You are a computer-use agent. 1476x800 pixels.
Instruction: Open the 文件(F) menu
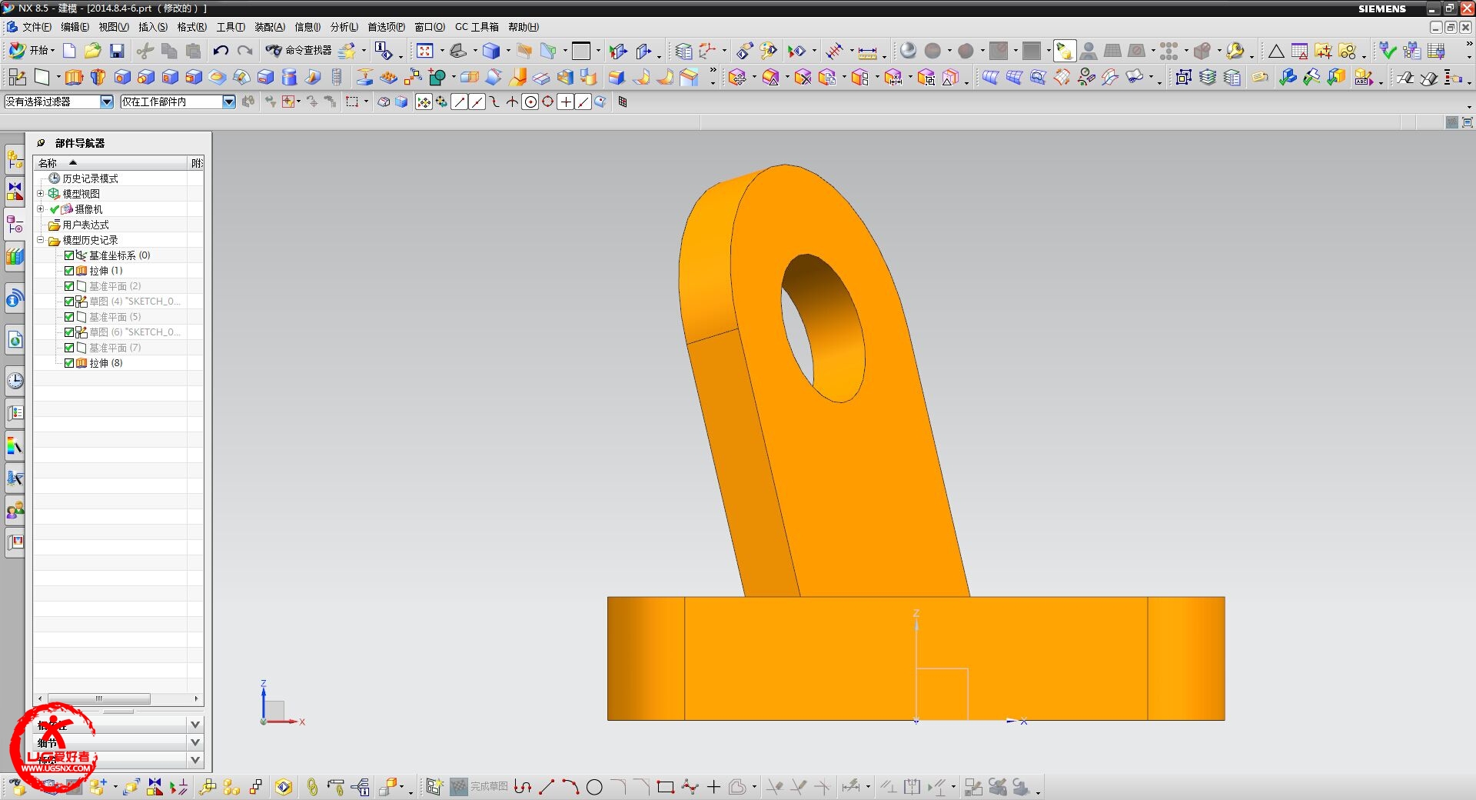click(36, 27)
